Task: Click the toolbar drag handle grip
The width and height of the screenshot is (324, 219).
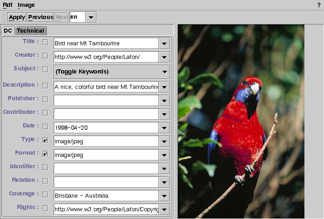Action: (4, 17)
